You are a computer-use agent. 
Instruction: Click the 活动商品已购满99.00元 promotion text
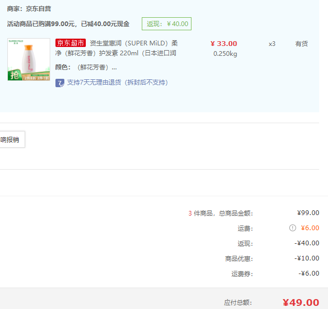[68, 24]
